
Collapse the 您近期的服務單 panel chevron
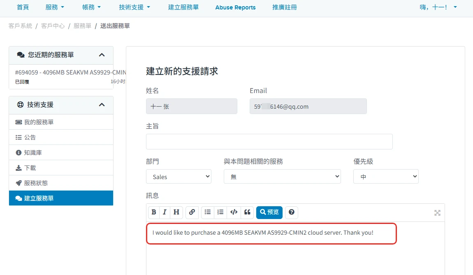(102, 55)
